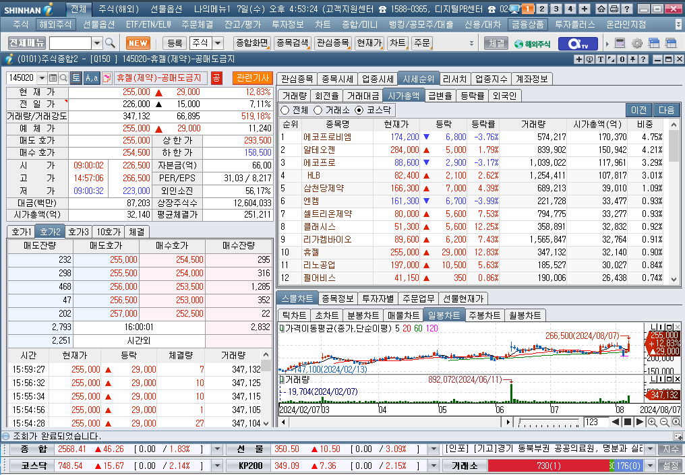Click the 거래소 advance-decline red bar
The width and height of the screenshot is (685, 475).
(548, 466)
